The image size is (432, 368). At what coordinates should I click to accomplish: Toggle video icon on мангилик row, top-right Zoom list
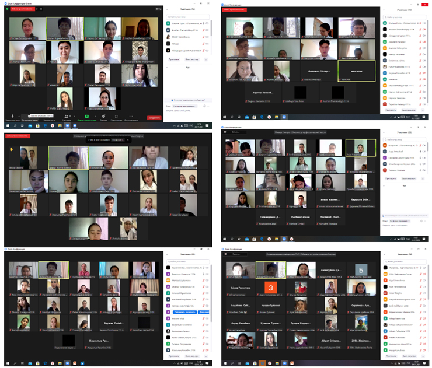click(424, 79)
